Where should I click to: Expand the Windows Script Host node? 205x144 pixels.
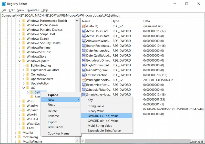20,34
